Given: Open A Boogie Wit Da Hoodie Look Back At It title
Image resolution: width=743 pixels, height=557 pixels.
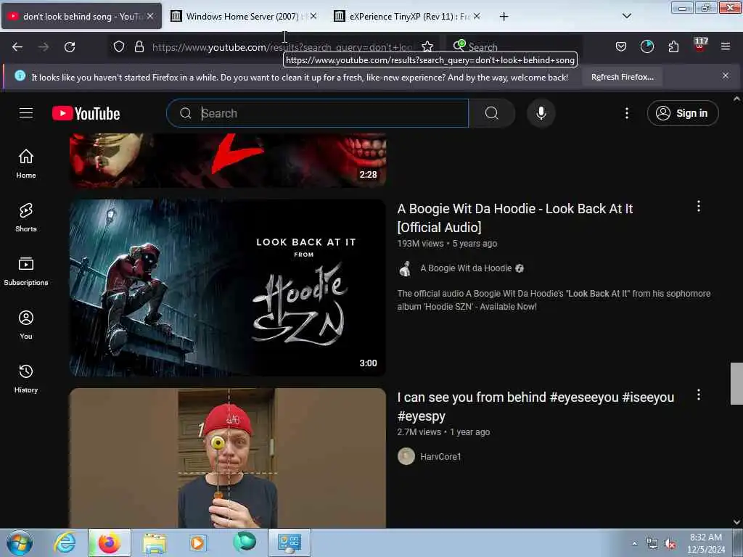Looking at the screenshot, I should (514, 218).
